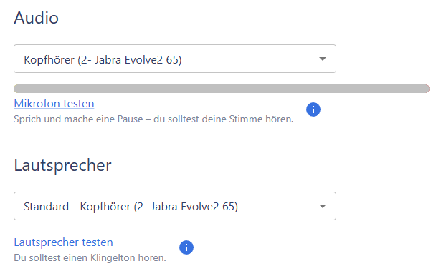Click the "Kopfhörer (2- Jabra Evolve2 65)" microphone text
Screen dimensions: 446x271
103,60
